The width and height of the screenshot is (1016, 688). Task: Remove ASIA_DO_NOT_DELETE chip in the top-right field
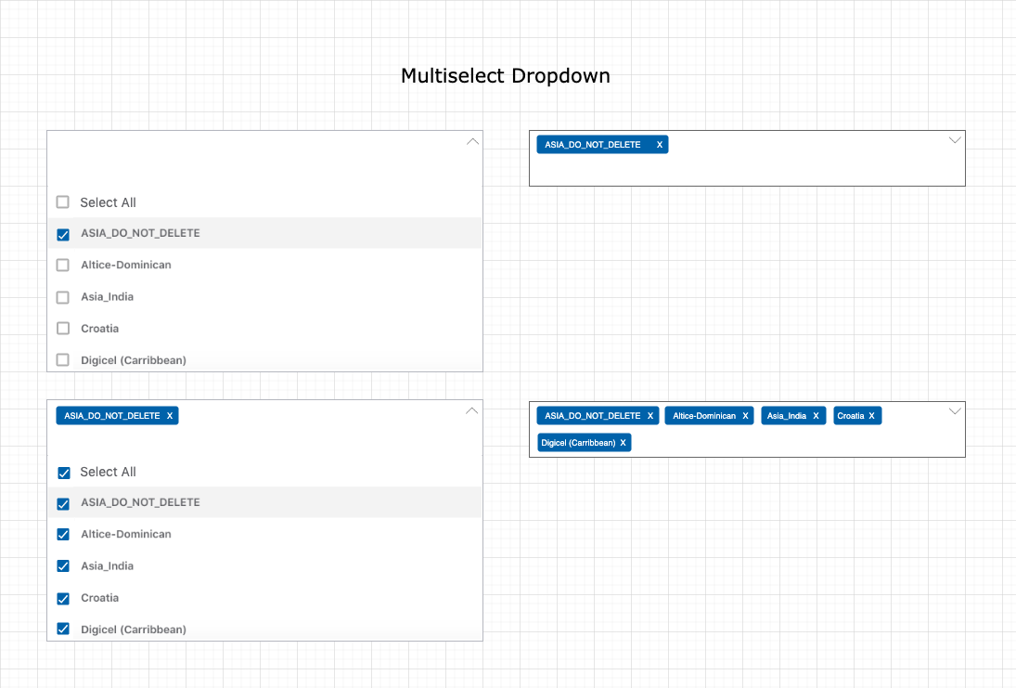(x=660, y=144)
